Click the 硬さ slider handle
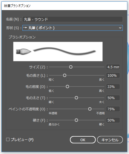Image resolution: width=129 pixels, height=154 pixels. tap(76, 120)
